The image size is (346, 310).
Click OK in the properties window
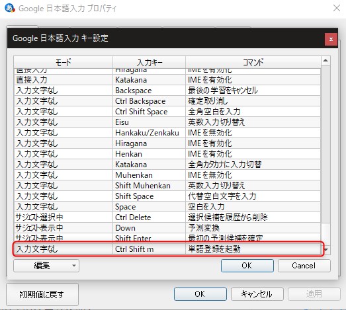point(200,294)
